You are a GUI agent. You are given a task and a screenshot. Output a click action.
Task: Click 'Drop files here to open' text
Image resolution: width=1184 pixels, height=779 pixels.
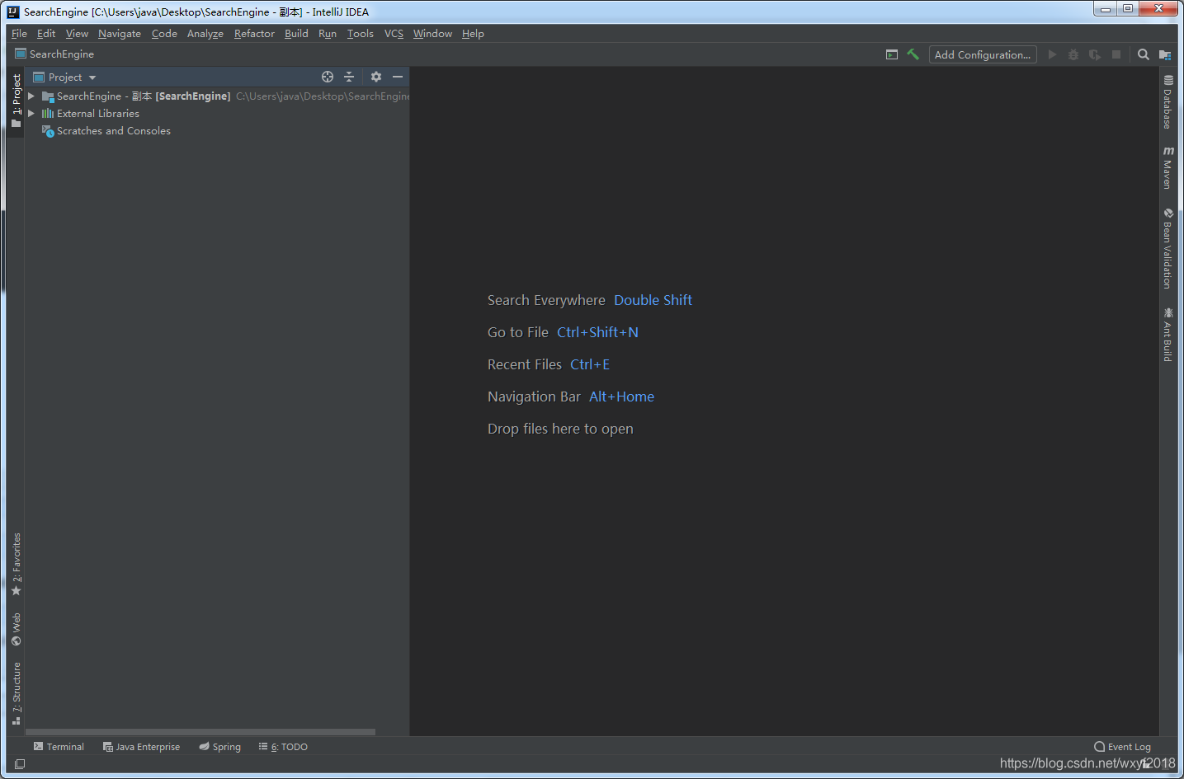coord(560,429)
